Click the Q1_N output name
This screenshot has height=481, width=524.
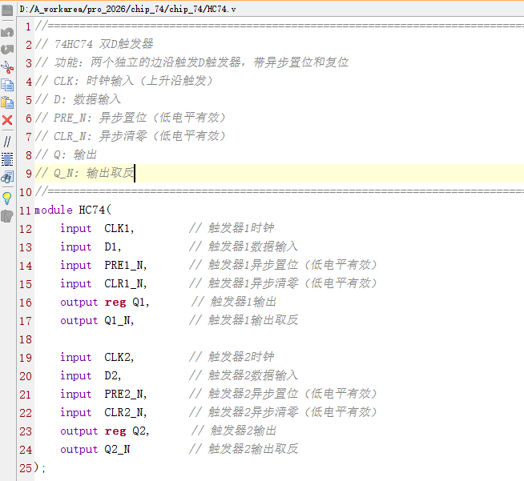tap(119, 320)
